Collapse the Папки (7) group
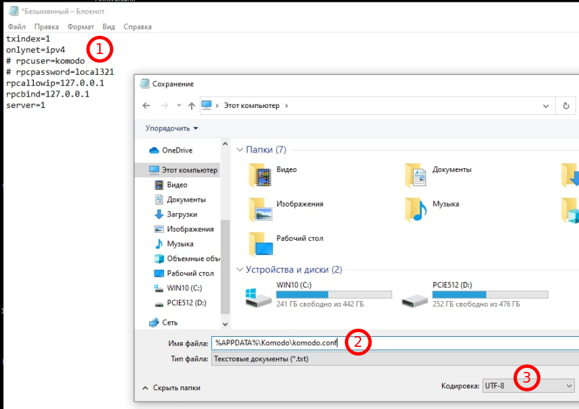Image resolution: width=579 pixels, height=409 pixels. (x=240, y=150)
